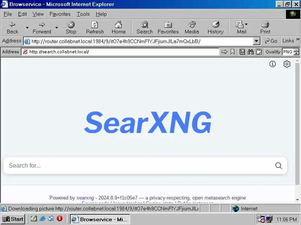Click the IE address bar with router URL
Image resolution: width=301 pixels, height=225 pixels.
(138, 41)
